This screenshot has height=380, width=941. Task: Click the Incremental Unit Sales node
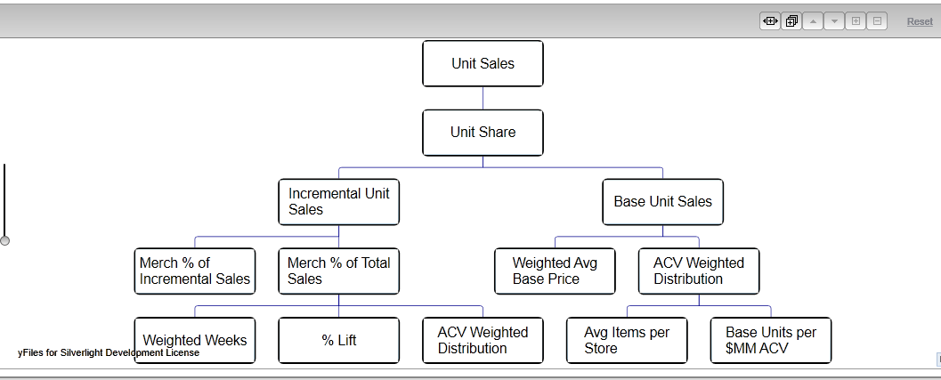(338, 202)
